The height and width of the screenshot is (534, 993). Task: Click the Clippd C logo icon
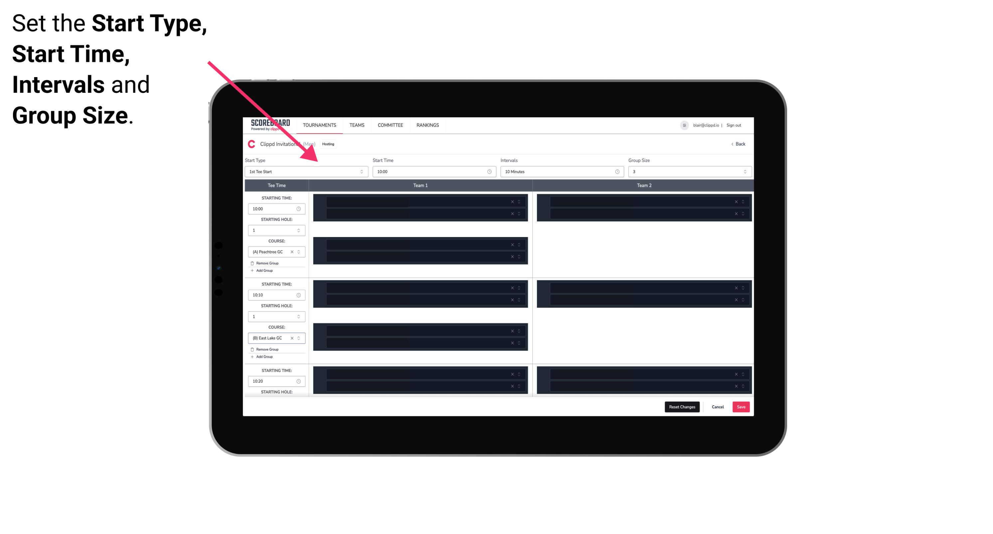pos(251,144)
